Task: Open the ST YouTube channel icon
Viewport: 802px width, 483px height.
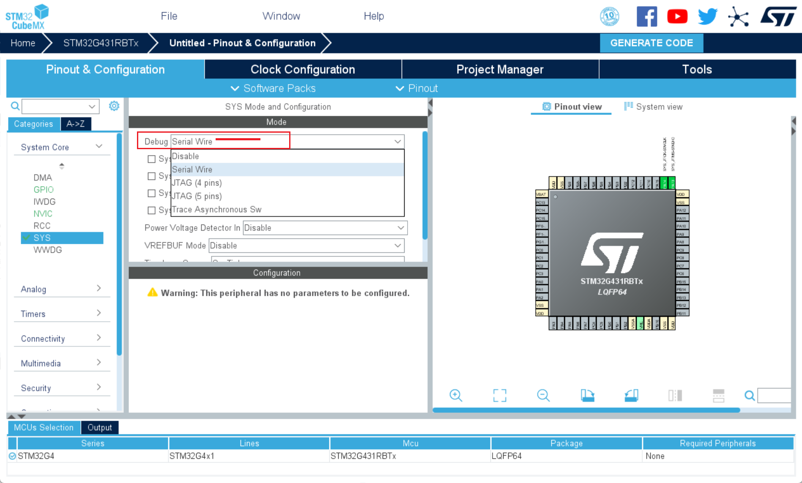Action: coord(677,17)
